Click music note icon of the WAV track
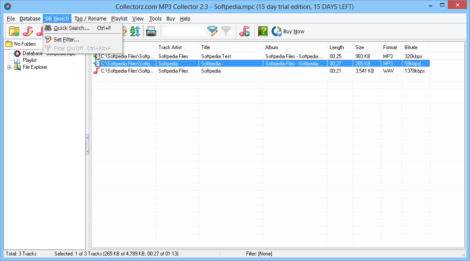470x261 pixels. point(96,71)
